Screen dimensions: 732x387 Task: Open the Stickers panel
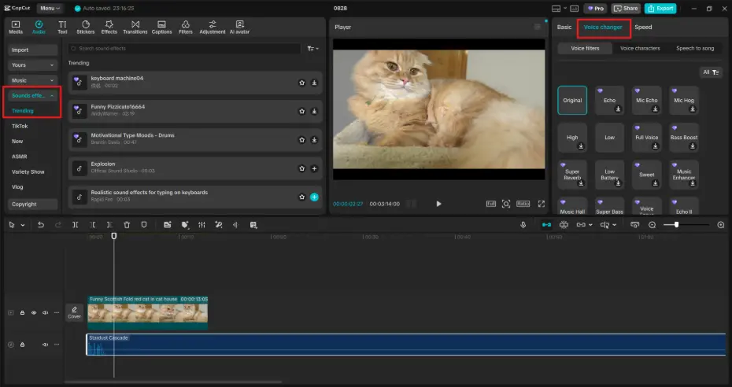click(85, 28)
